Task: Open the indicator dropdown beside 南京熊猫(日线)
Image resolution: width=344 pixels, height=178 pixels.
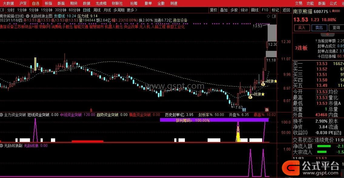Action: 28,16
